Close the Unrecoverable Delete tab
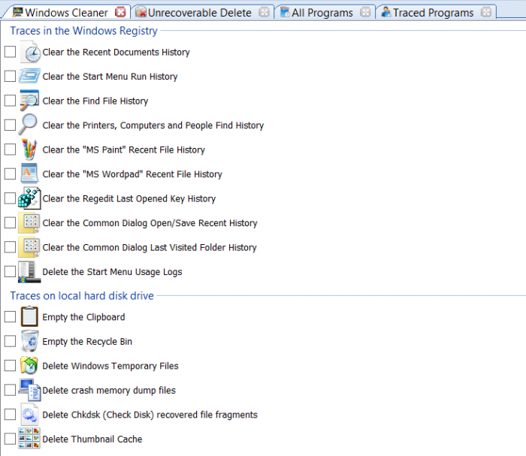The image size is (526, 456). [264, 13]
